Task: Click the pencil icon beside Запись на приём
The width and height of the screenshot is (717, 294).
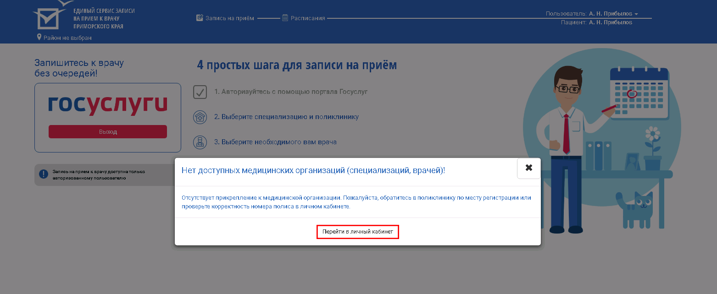Action: click(x=200, y=18)
